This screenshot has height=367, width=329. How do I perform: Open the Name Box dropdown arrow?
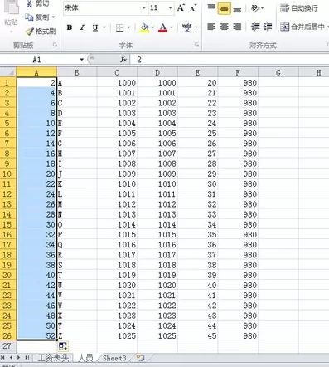point(81,60)
